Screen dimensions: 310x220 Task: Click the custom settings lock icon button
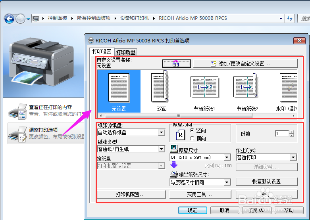176,63
